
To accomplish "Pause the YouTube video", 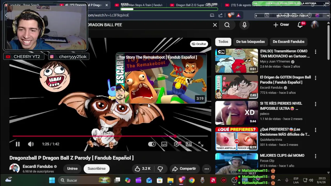I will [x=18, y=144].
